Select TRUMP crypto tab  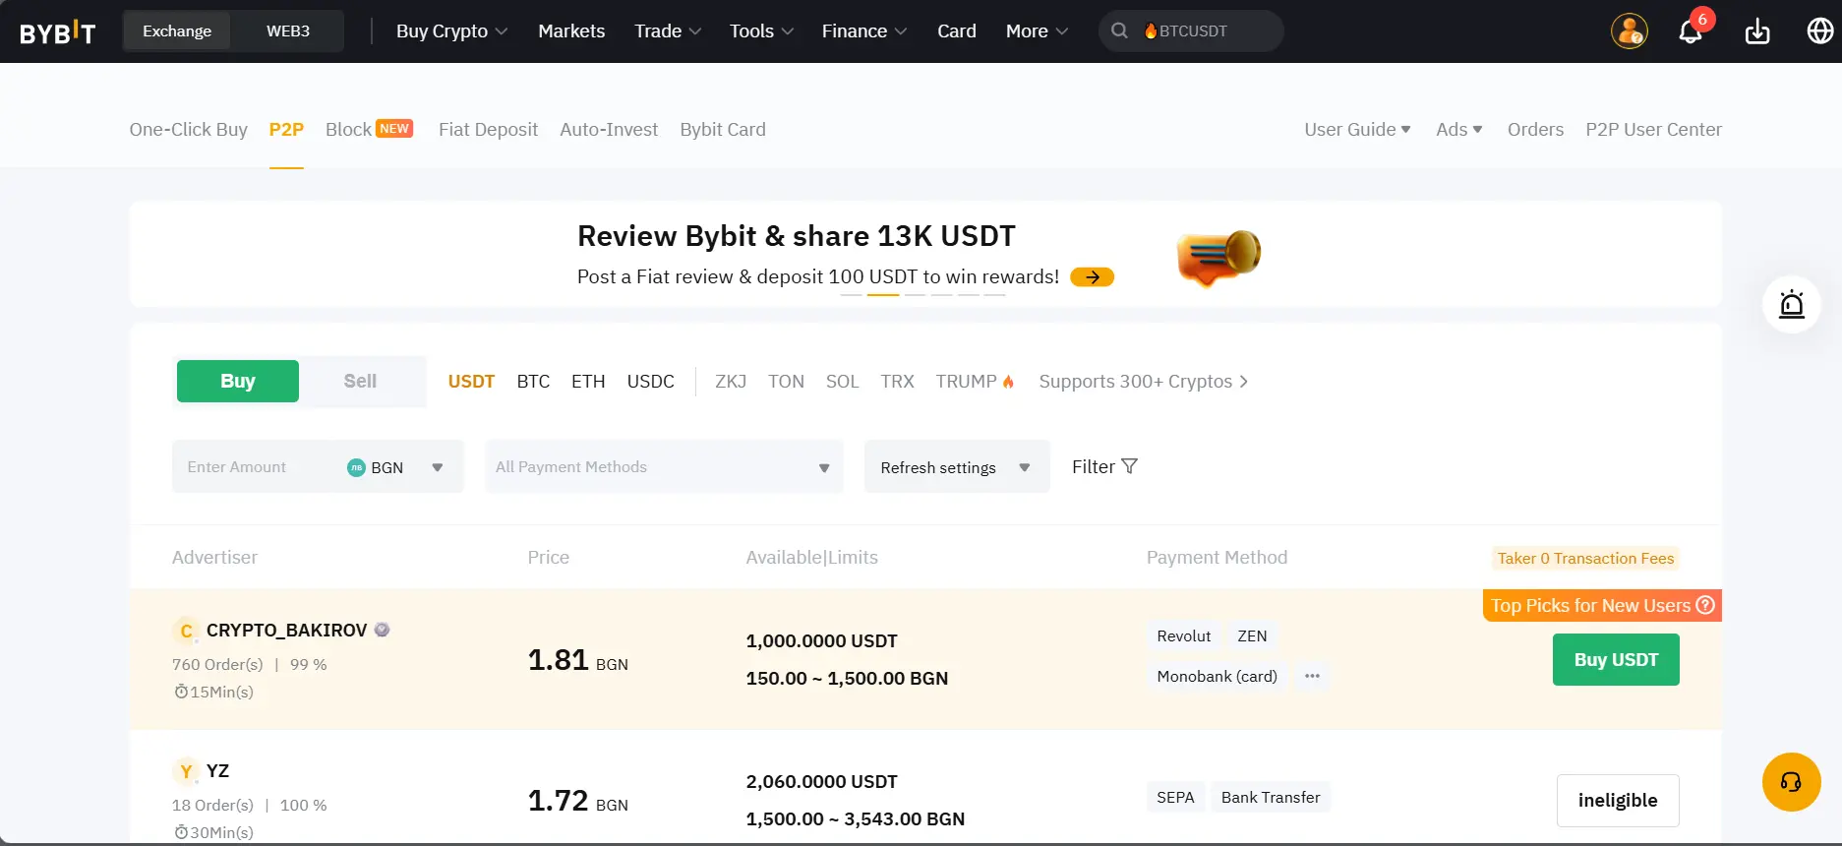[975, 382]
